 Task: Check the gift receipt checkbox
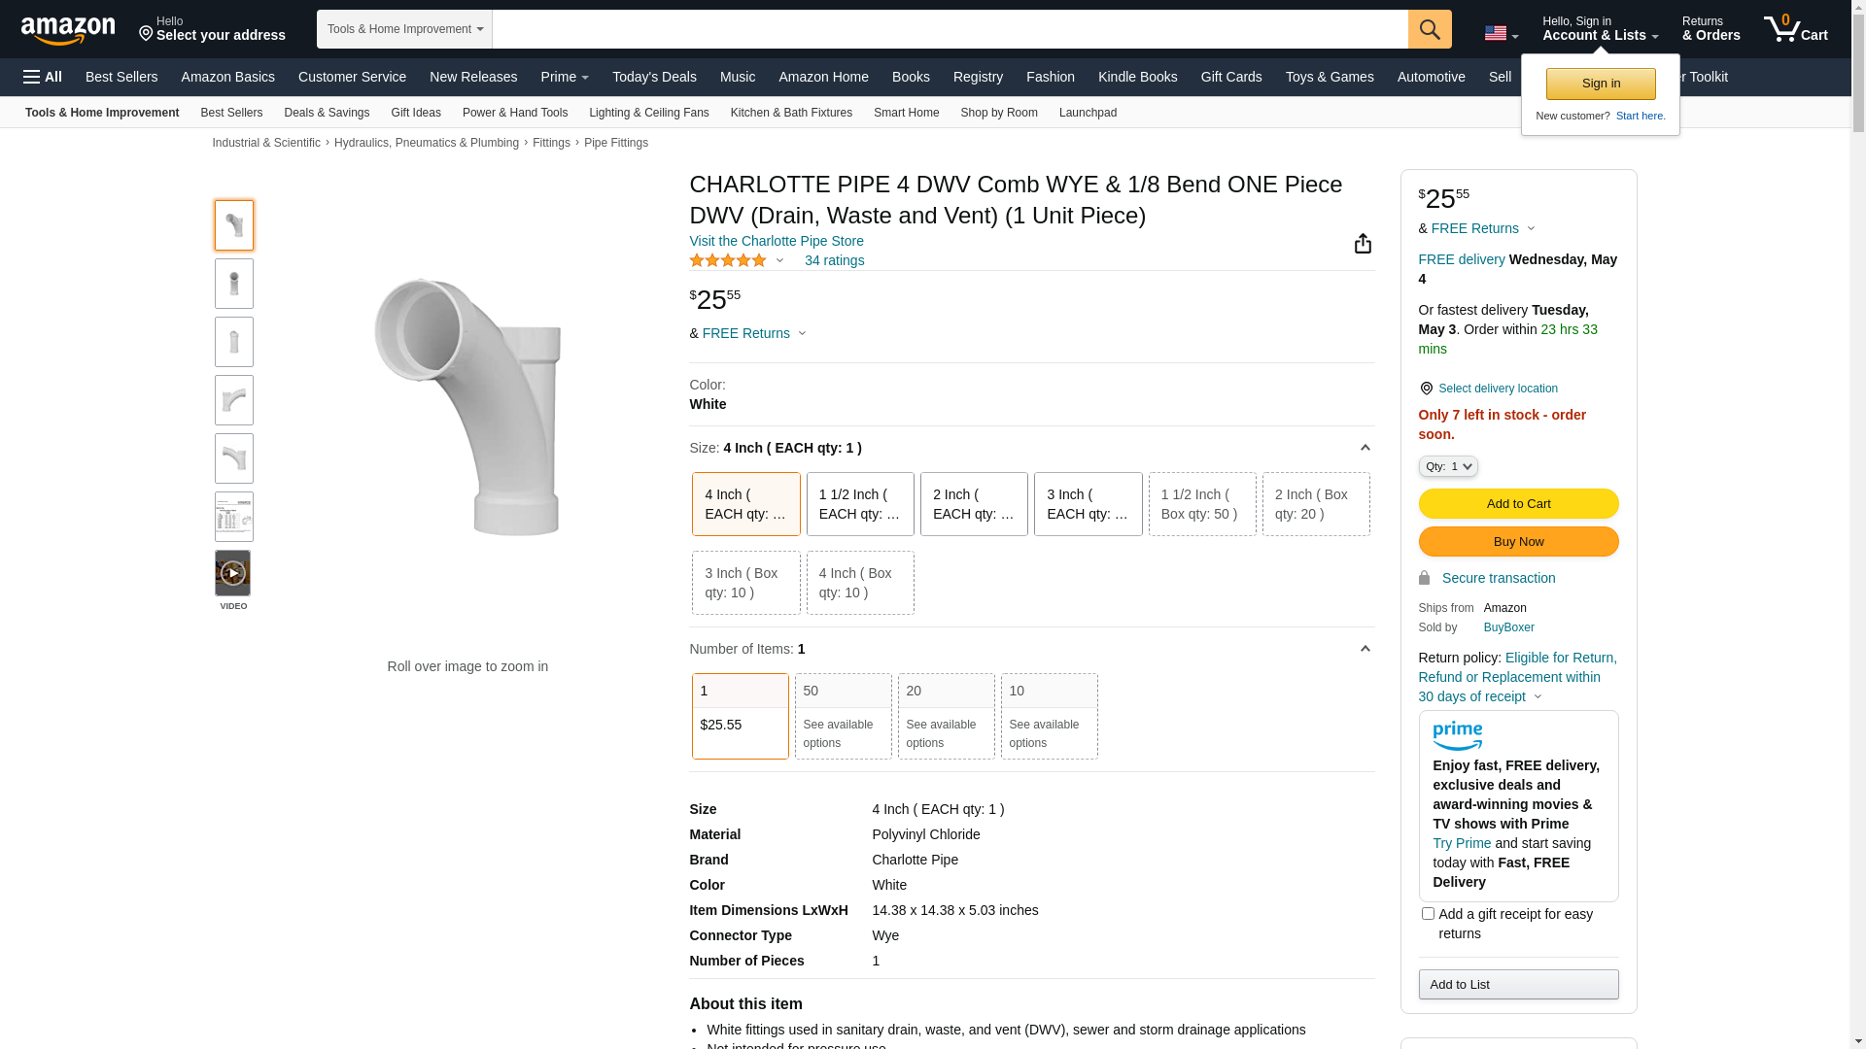pyautogui.click(x=1428, y=914)
